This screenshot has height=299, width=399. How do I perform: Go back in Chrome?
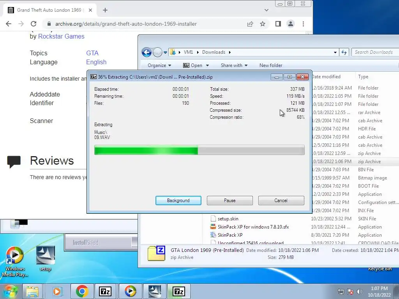[x=9, y=24]
